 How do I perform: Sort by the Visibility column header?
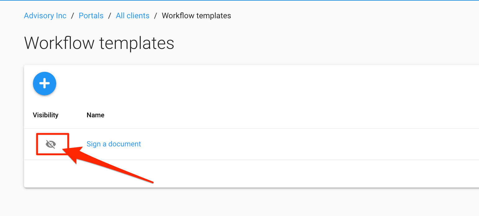point(46,115)
